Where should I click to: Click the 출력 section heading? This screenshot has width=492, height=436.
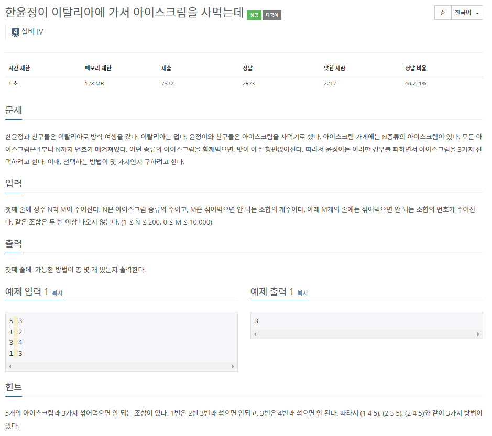click(x=14, y=243)
